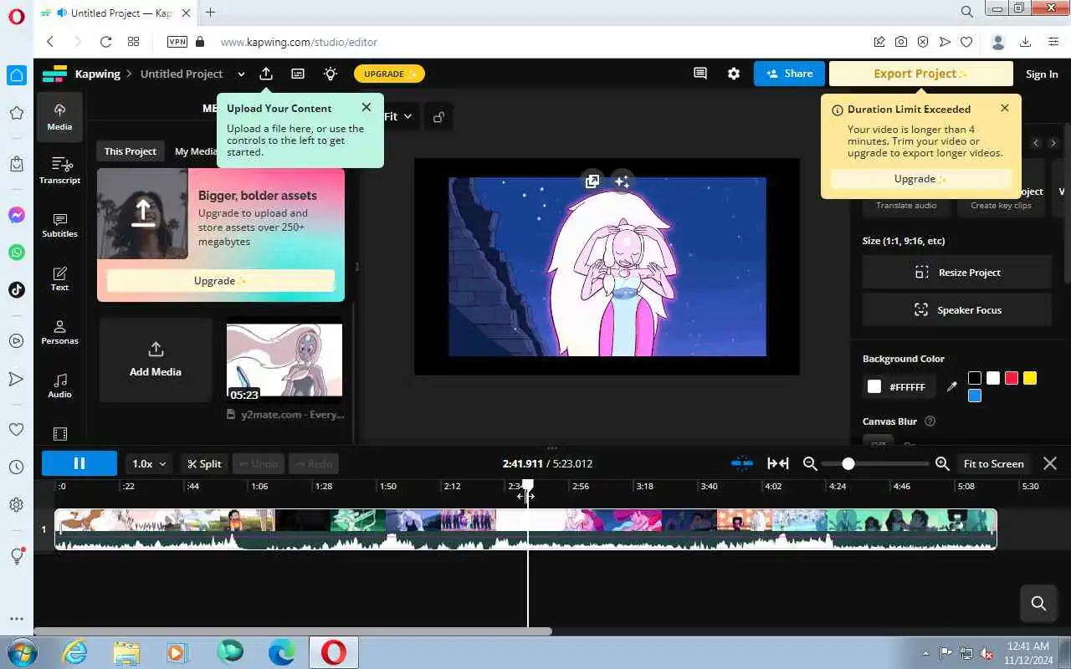Click the Canvas Blur help icon
Image resolution: width=1071 pixels, height=669 pixels.
coord(930,421)
